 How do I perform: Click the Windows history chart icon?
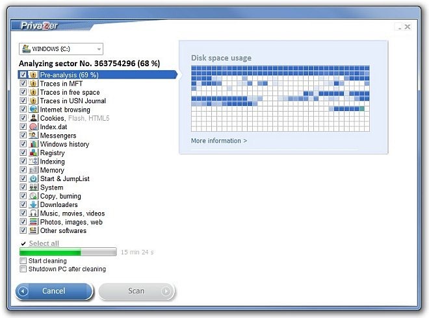coord(33,144)
